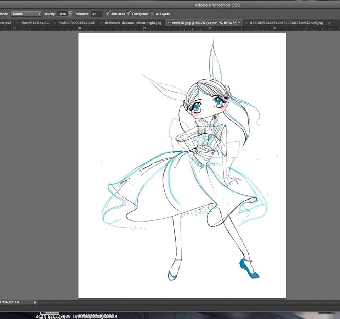The image size is (340, 319).
Task: Switch to the sketch1ab.psd tab
Action: click(35, 23)
